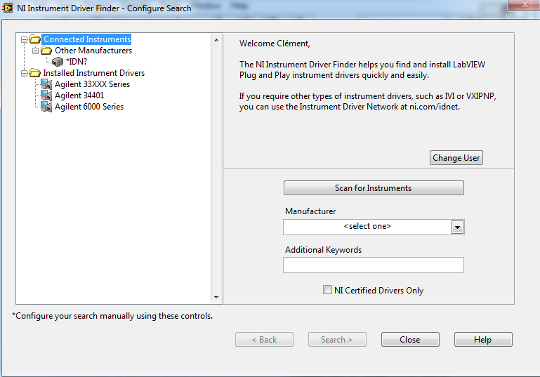Select Installed Instrument Drivers label
The width and height of the screenshot is (540, 377).
pos(93,73)
